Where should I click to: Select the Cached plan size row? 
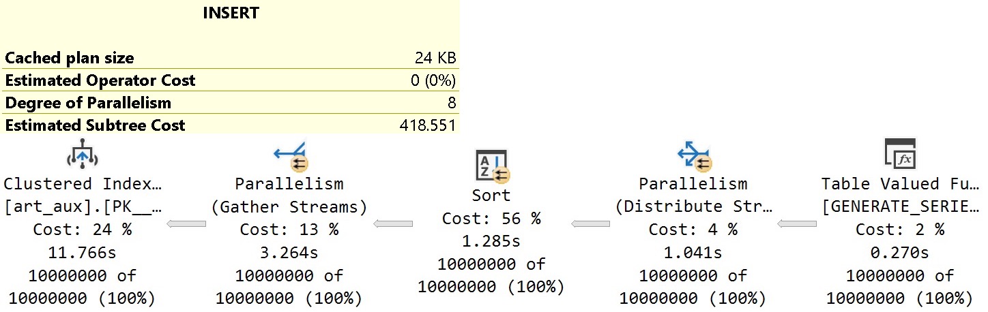coord(230,58)
